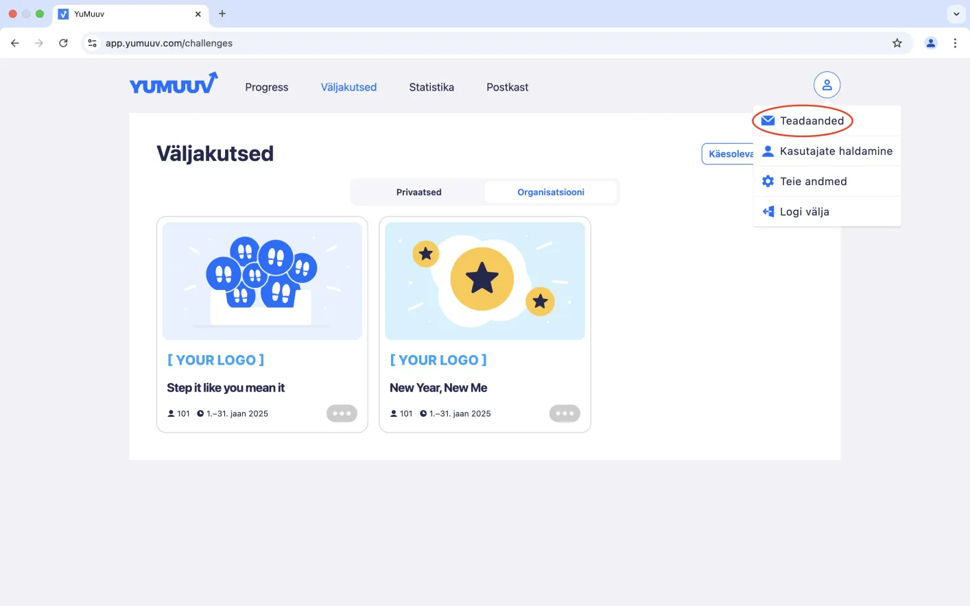Click the Step it like you mean it title
The image size is (970, 606).
pyautogui.click(x=226, y=388)
